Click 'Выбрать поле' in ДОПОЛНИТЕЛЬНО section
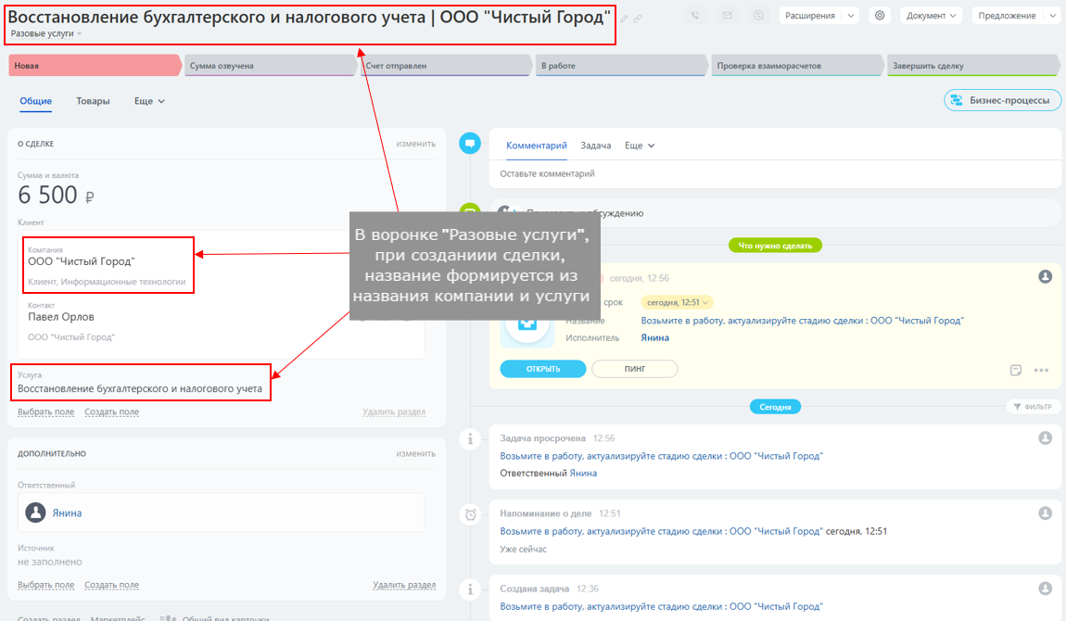Viewport: 1066px width, 621px height. pyautogui.click(x=45, y=585)
